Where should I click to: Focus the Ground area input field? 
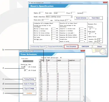(81, 39)
